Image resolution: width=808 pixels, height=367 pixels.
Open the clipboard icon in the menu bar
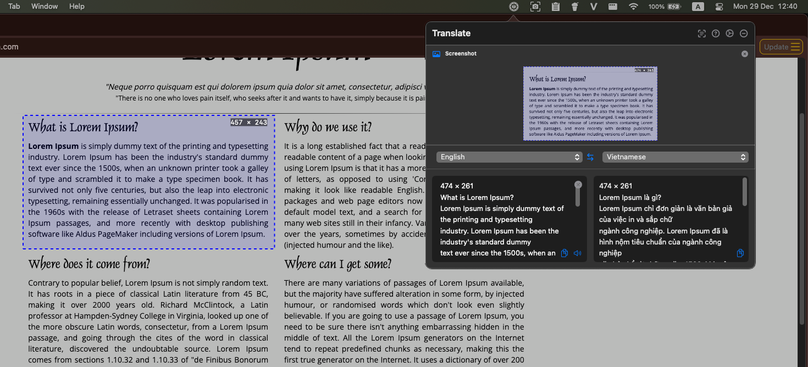click(555, 6)
